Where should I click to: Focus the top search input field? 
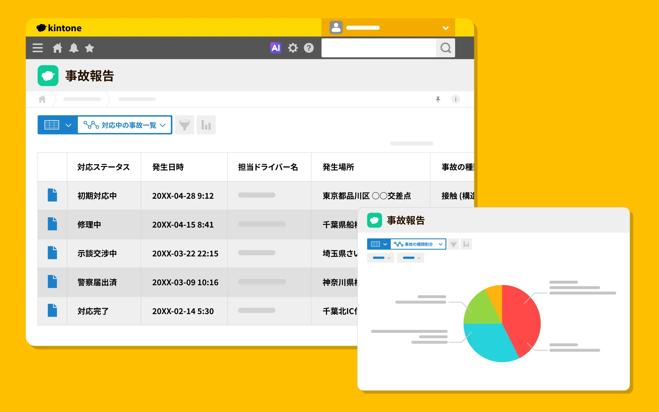(x=379, y=48)
